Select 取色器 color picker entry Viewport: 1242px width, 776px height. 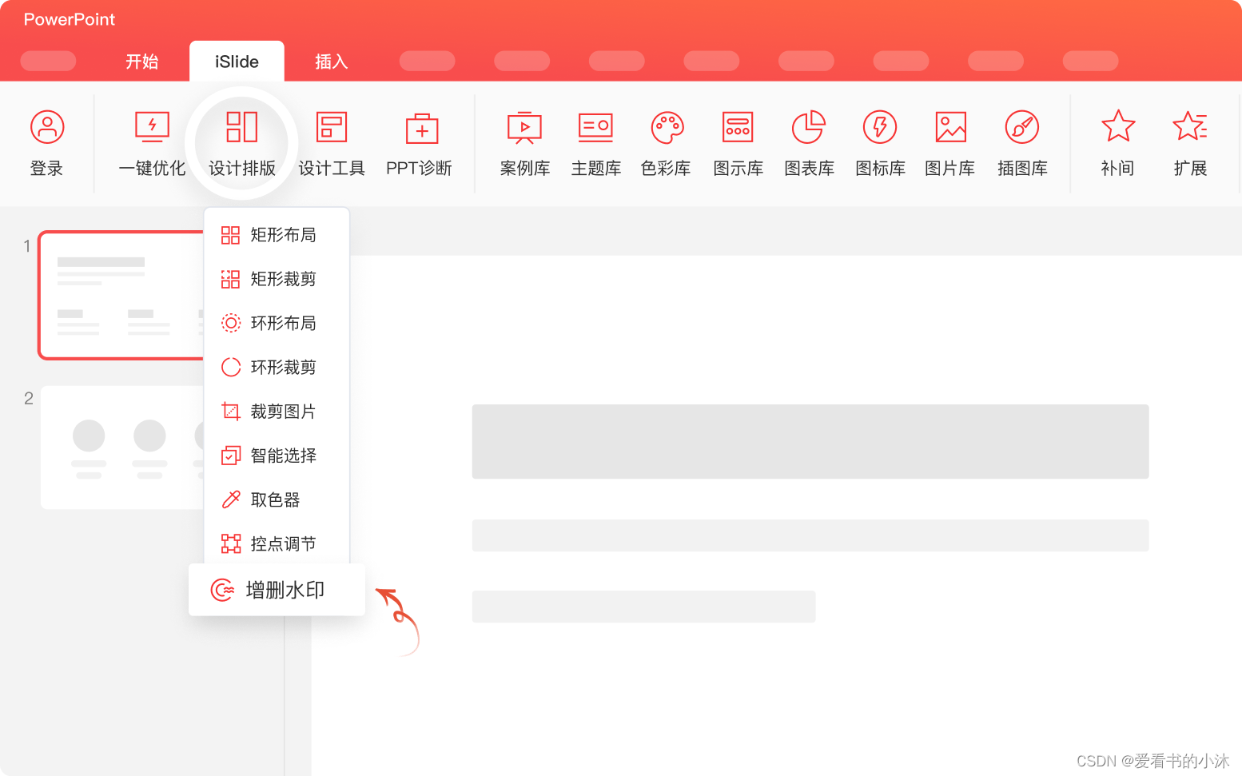277,499
